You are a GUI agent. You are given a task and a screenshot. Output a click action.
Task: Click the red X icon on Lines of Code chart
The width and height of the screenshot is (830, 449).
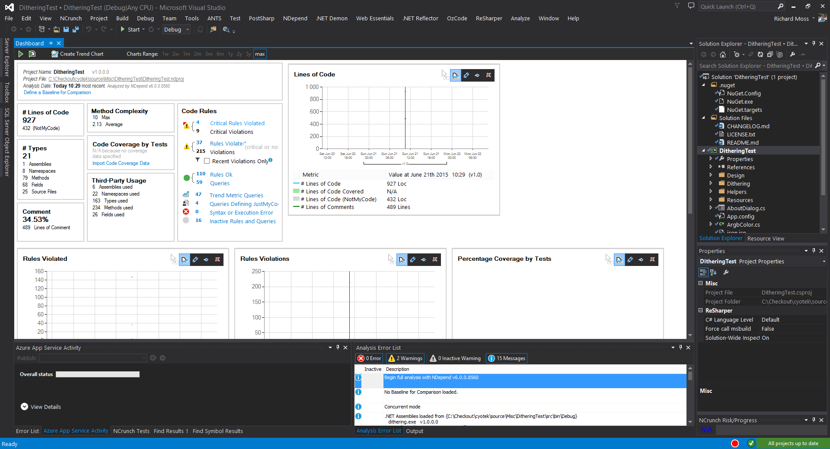click(x=488, y=75)
